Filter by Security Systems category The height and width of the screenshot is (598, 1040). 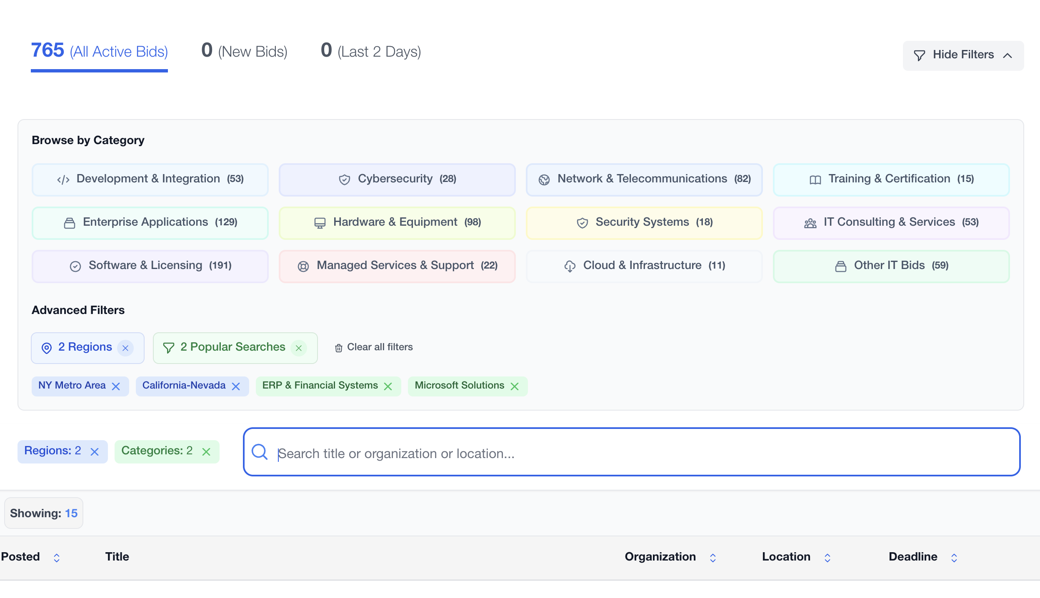point(644,223)
